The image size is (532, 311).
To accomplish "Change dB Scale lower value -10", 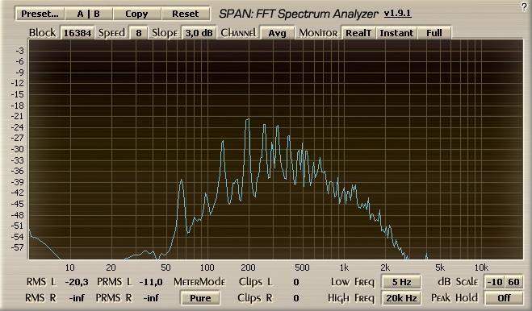I will click(494, 282).
